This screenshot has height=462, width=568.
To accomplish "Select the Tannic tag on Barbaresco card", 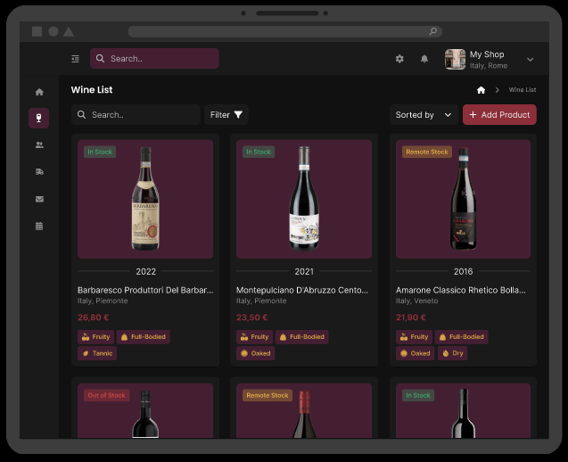I will (97, 353).
